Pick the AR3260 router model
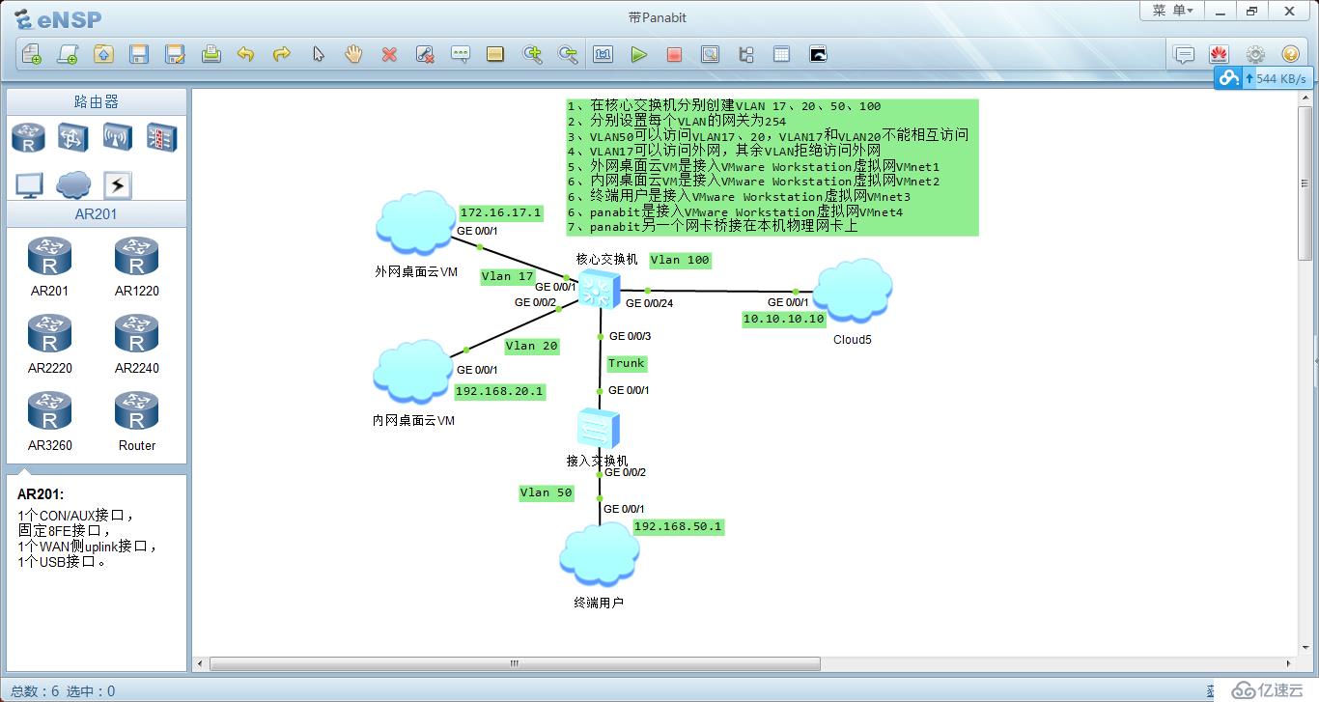Viewport: 1319px width, 702px height. click(49, 421)
